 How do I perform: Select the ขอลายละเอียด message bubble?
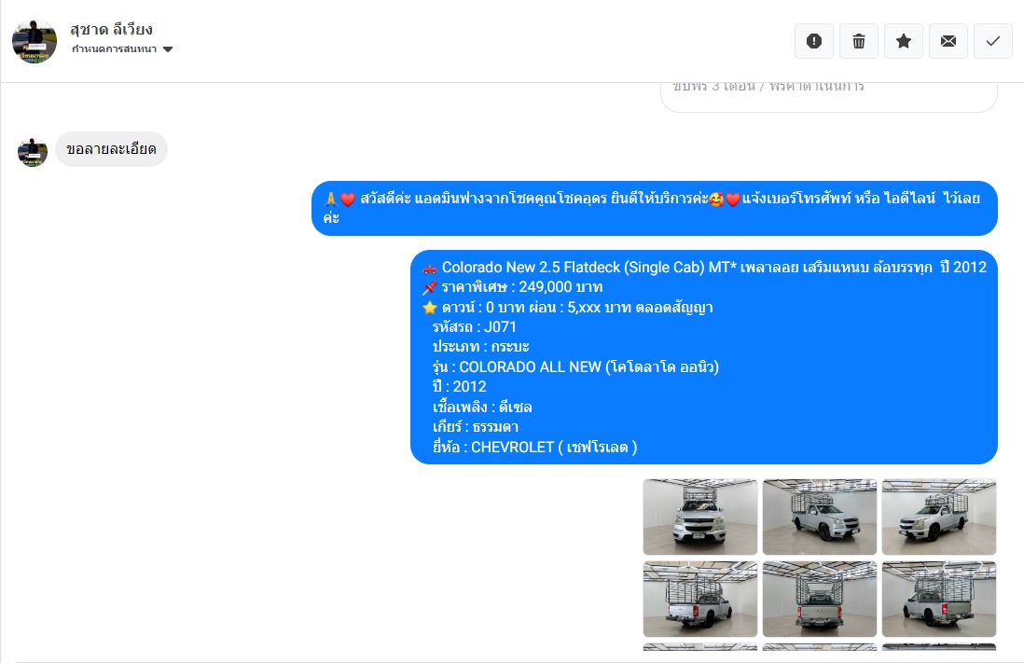click(111, 149)
